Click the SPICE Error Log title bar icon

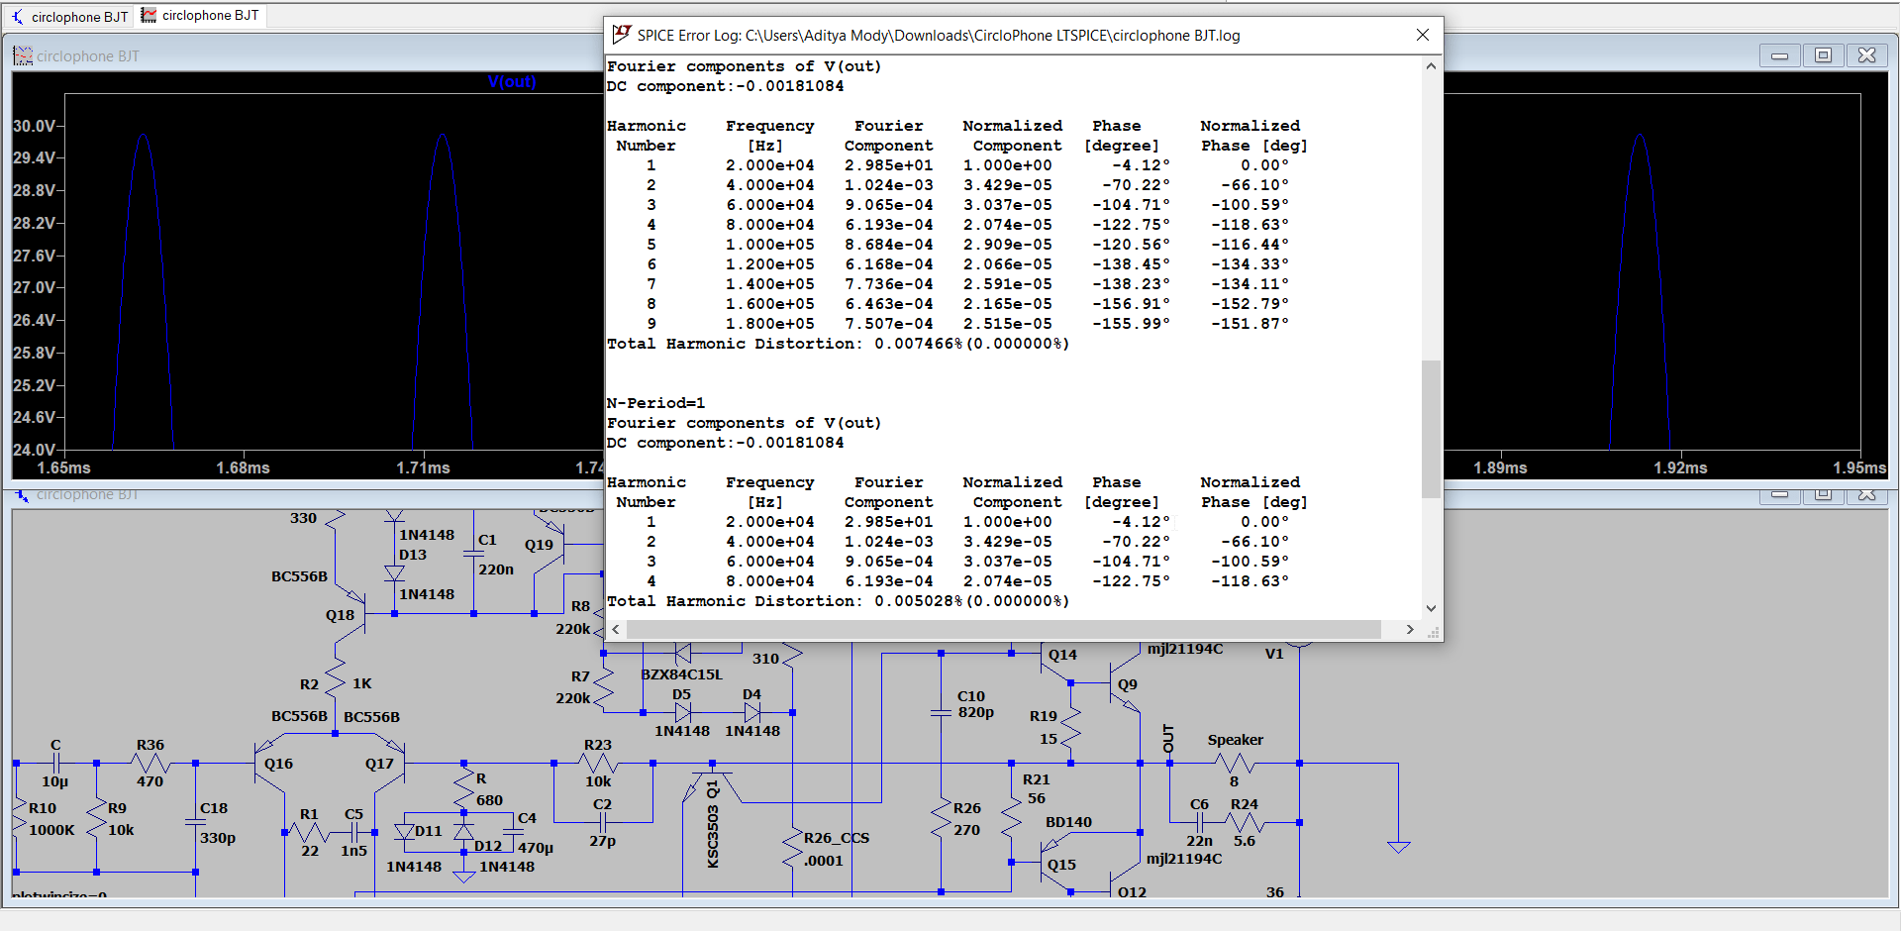[621, 35]
